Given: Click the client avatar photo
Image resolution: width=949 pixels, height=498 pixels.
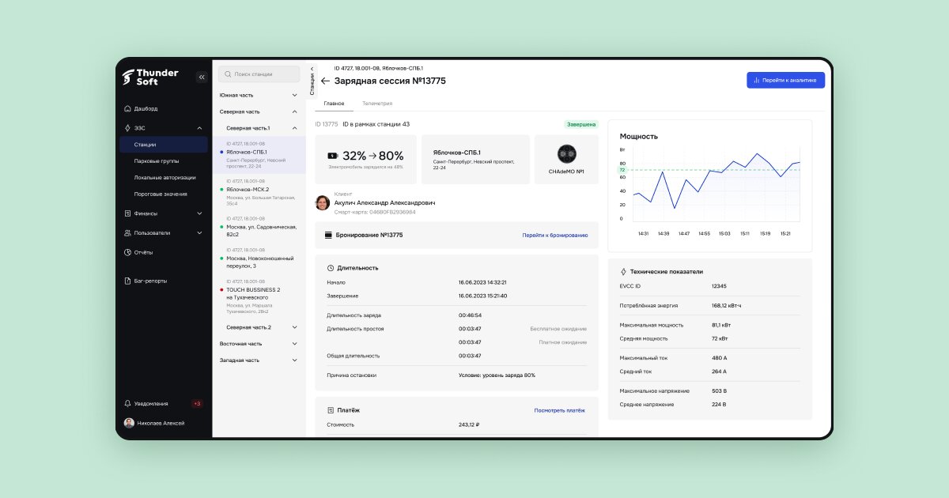Looking at the screenshot, I should 323,202.
